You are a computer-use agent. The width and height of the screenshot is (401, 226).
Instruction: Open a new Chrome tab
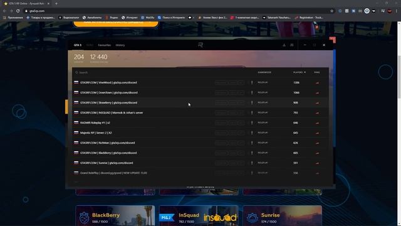pyautogui.click(x=56, y=4)
